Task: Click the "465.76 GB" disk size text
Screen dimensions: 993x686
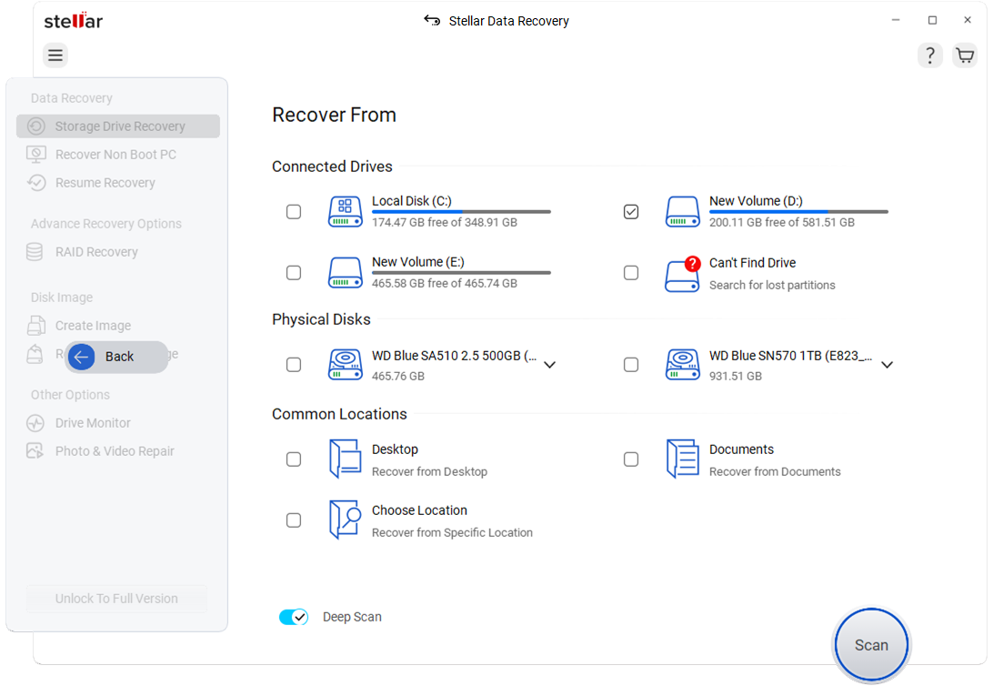Action: click(x=397, y=377)
